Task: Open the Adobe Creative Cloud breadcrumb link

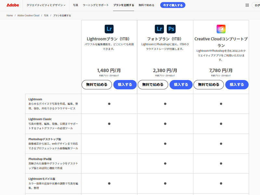Action: [x=29, y=16]
